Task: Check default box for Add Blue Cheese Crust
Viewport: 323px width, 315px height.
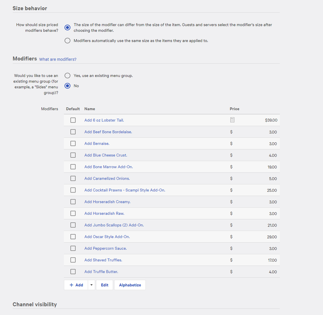Action: pos(73,155)
